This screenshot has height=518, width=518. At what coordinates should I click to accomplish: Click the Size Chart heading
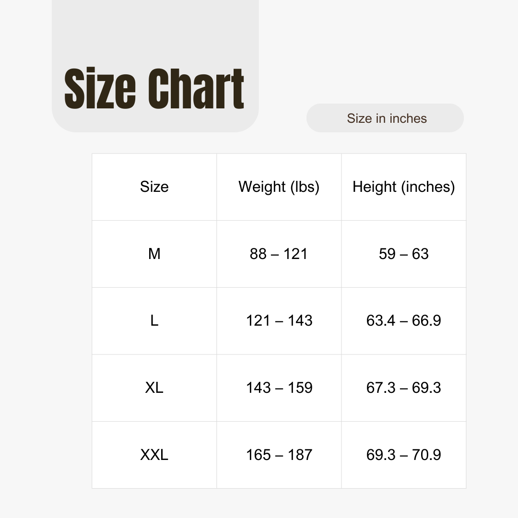[154, 88]
